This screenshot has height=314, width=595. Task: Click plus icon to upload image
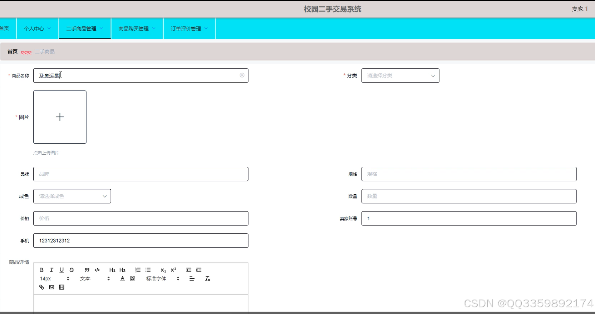(x=60, y=117)
